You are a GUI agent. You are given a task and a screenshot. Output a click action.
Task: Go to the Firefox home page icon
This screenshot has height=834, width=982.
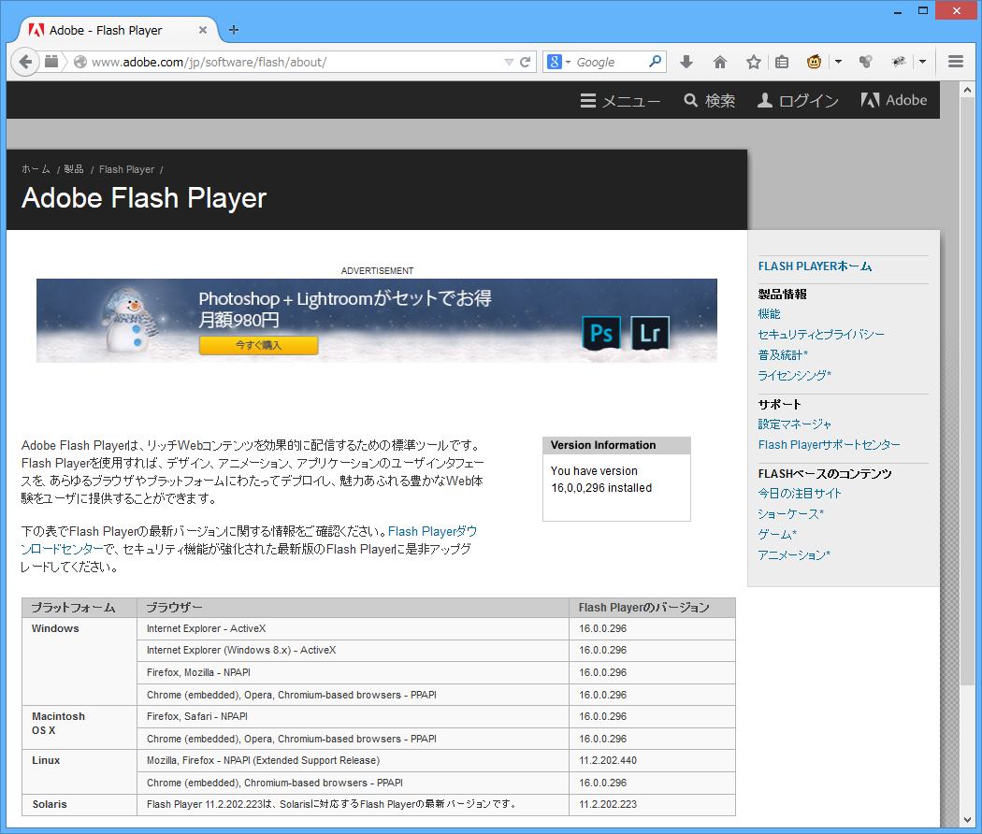tap(720, 63)
